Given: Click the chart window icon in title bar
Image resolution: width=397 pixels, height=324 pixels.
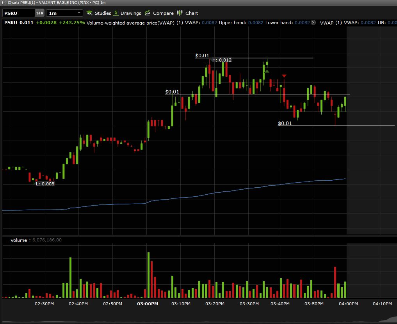Looking at the screenshot, I should tap(4, 2).
